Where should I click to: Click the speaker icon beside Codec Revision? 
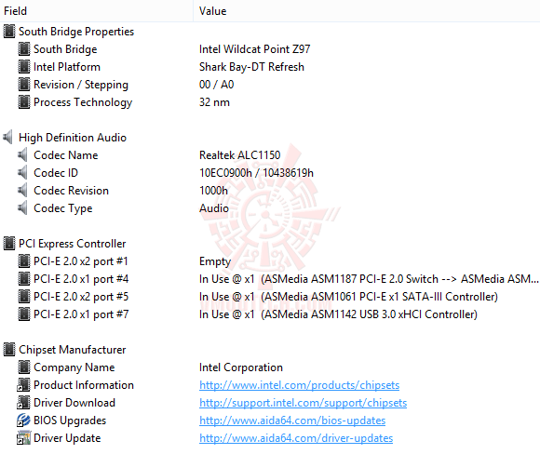[22, 191]
